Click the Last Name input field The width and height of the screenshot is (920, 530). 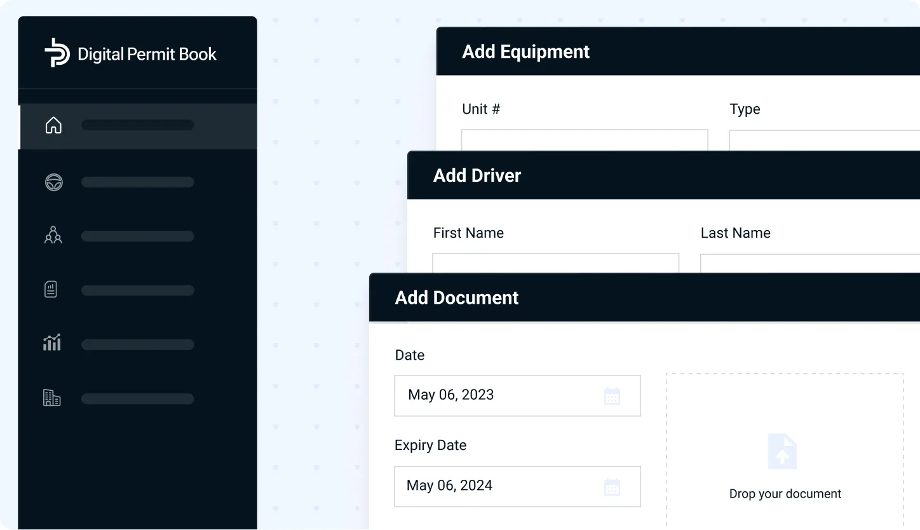coord(810,264)
